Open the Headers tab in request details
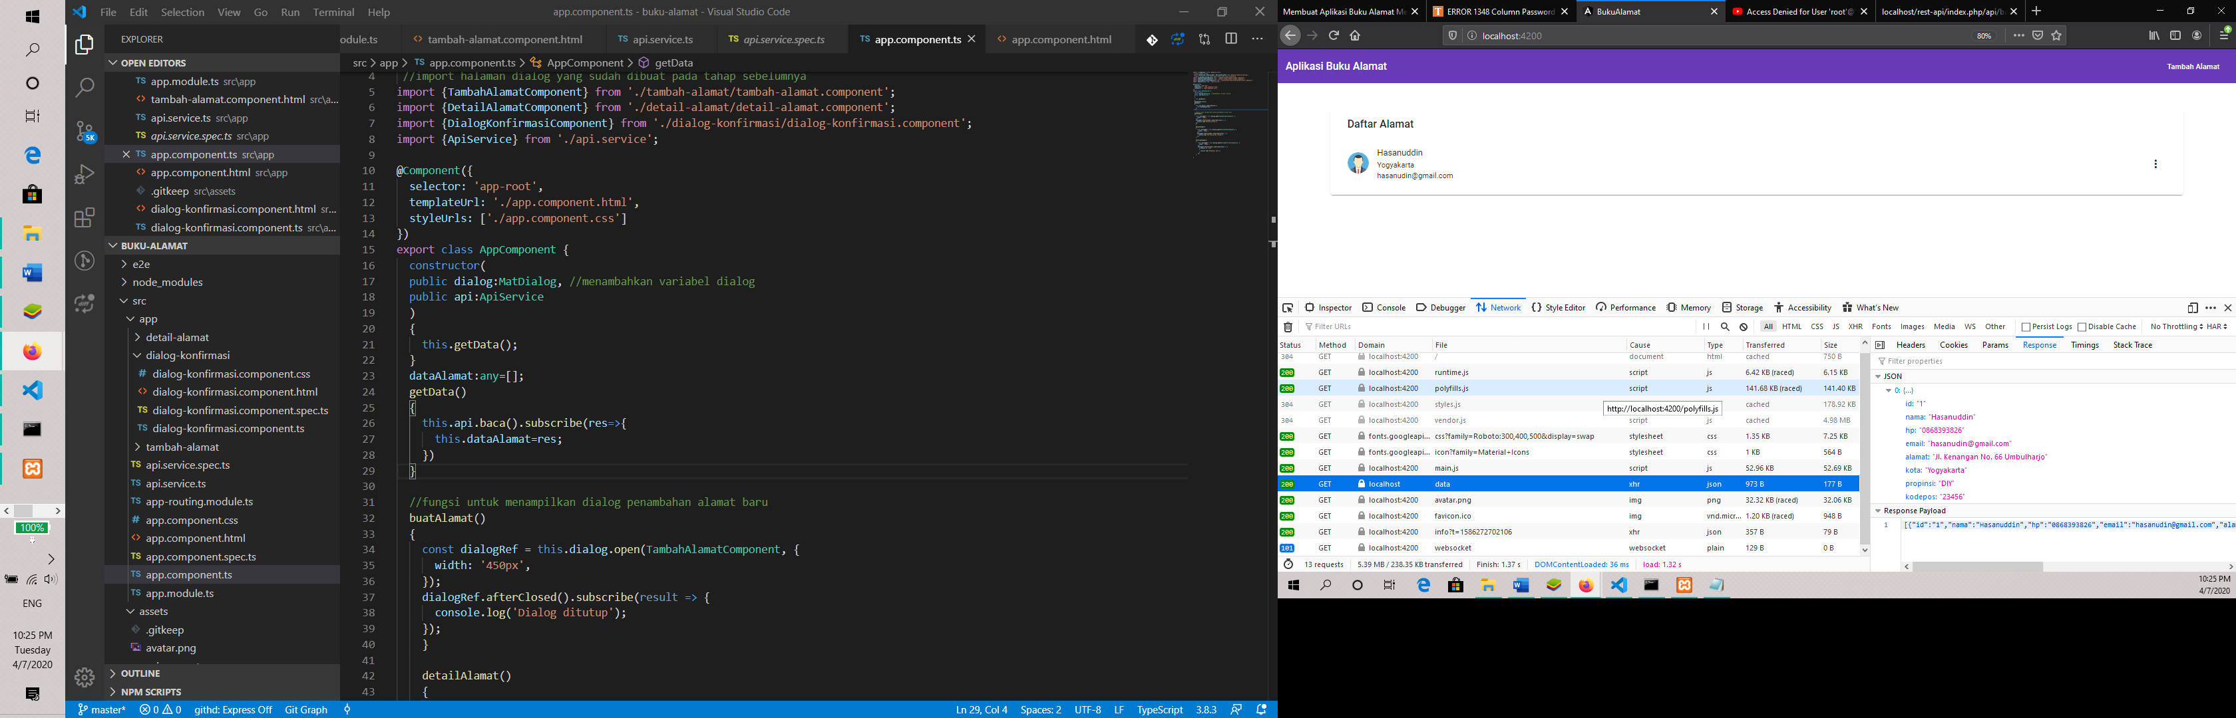Image resolution: width=2236 pixels, height=718 pixels. (x=1910, y=345)
